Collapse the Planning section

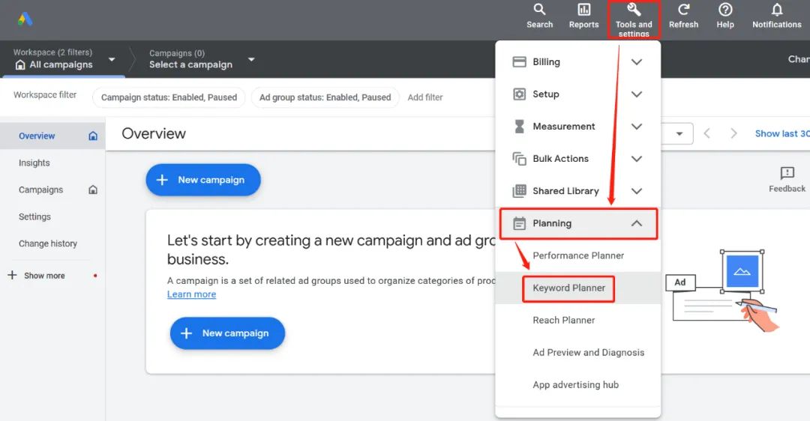pos(578,223)
